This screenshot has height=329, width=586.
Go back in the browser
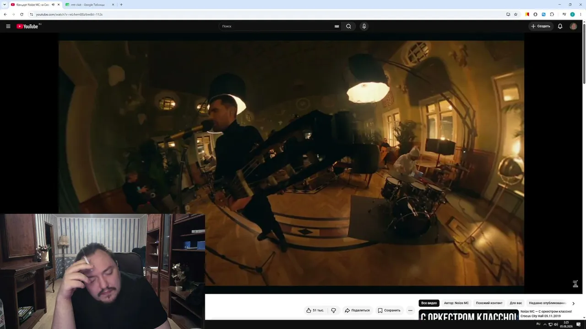point(5,14)
